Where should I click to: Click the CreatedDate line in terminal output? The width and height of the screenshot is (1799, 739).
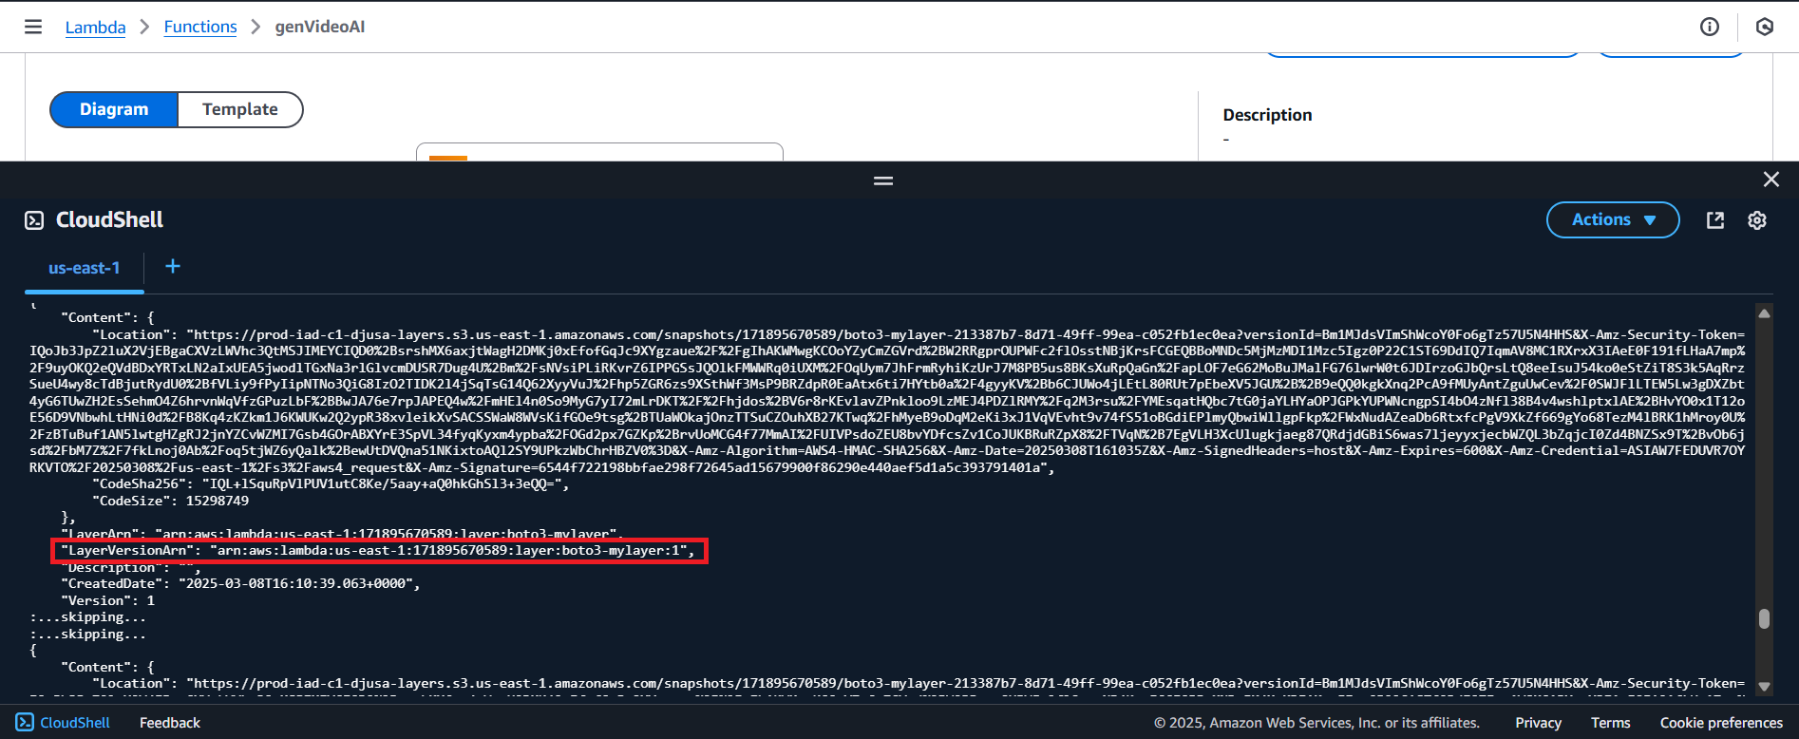[x=240, y=584]
